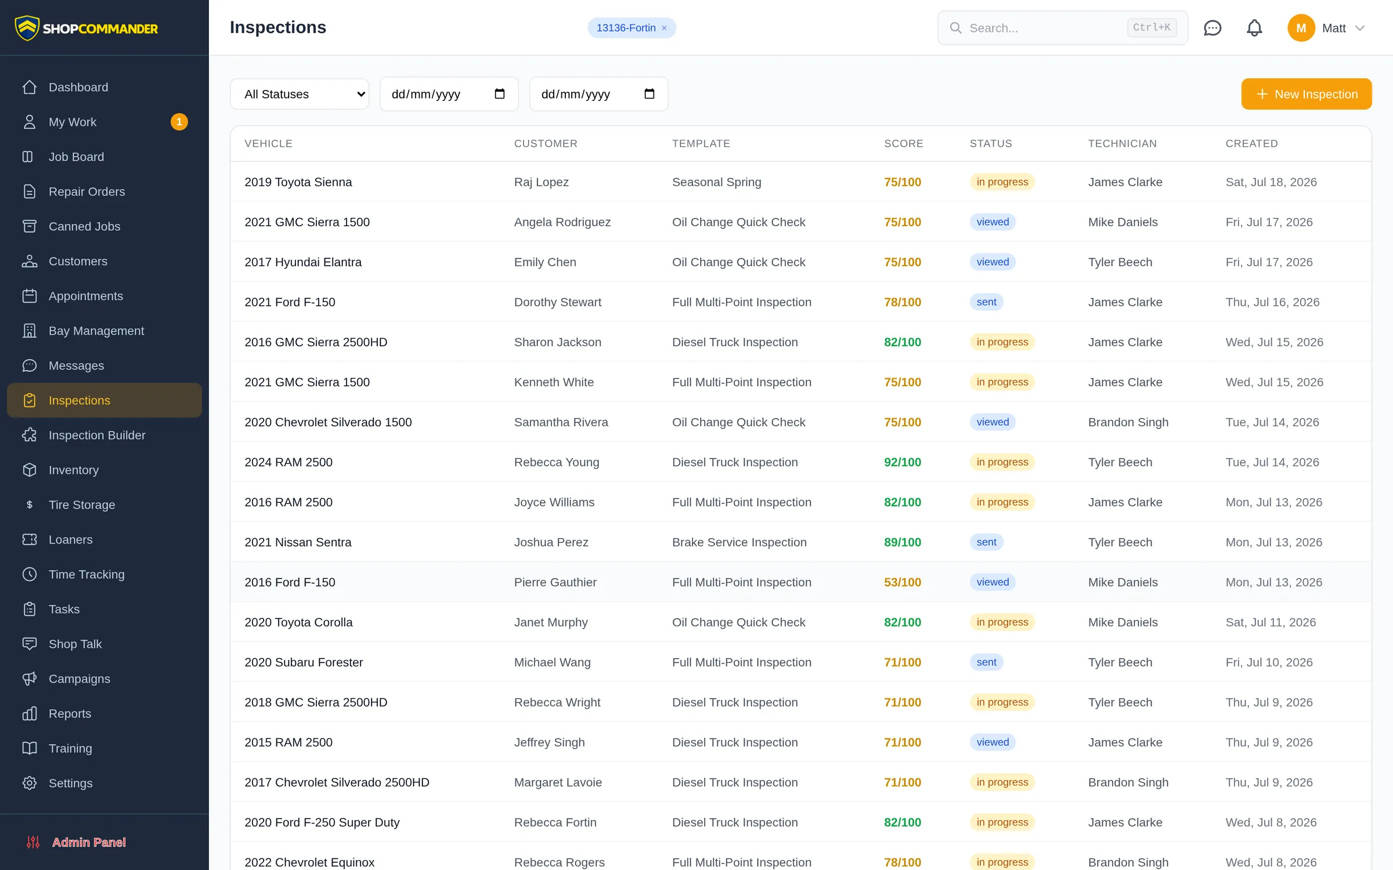Click the Inventory cube icon
This screenshot has width=1393, height=870.
(30, 470)
